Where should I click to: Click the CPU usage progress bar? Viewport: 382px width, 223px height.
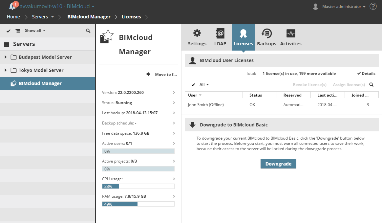point(138,186)
